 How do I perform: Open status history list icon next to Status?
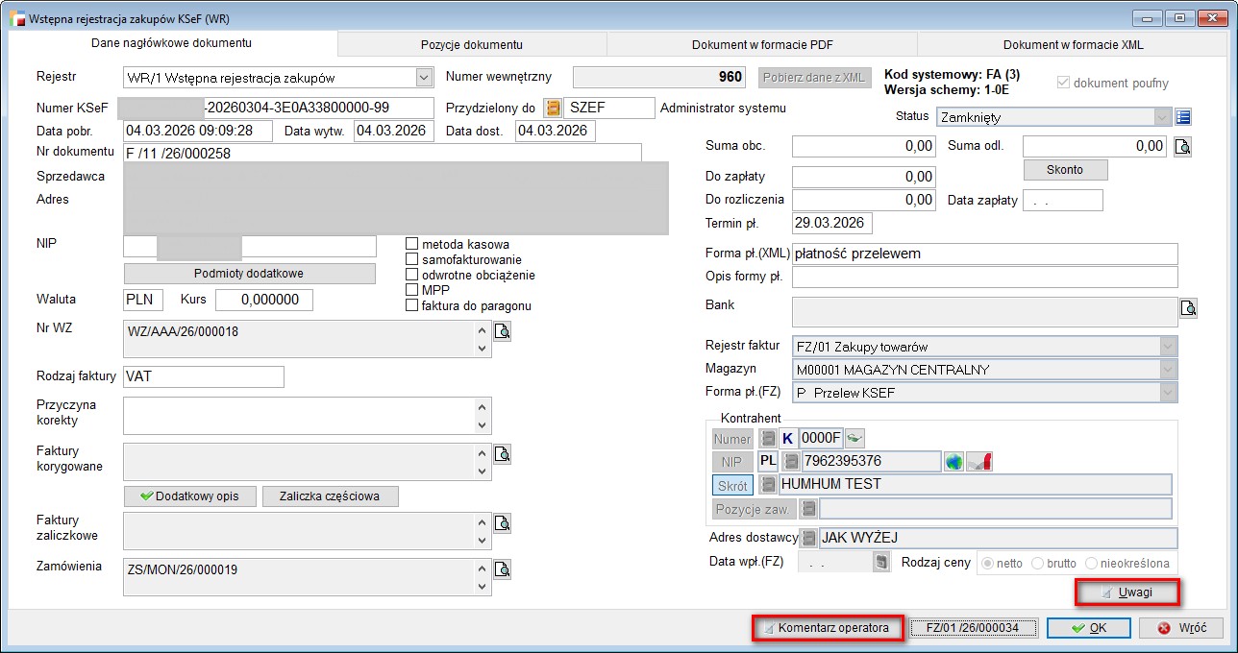click(x=1183, y=117)
